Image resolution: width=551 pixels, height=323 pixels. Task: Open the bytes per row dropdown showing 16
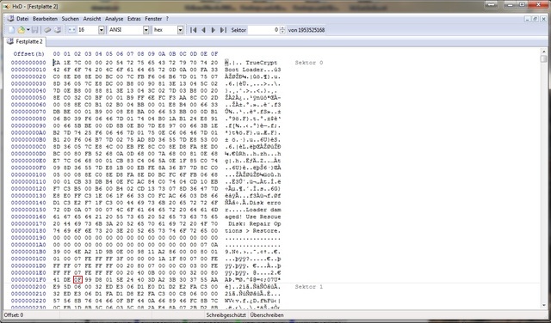[x=102, y=30]
